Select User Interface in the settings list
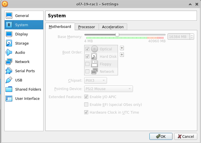 [x=24, y=98]
